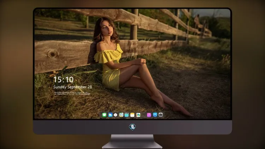
Task: Open the Photos gallery dock icon
Action: coord(138,115)
